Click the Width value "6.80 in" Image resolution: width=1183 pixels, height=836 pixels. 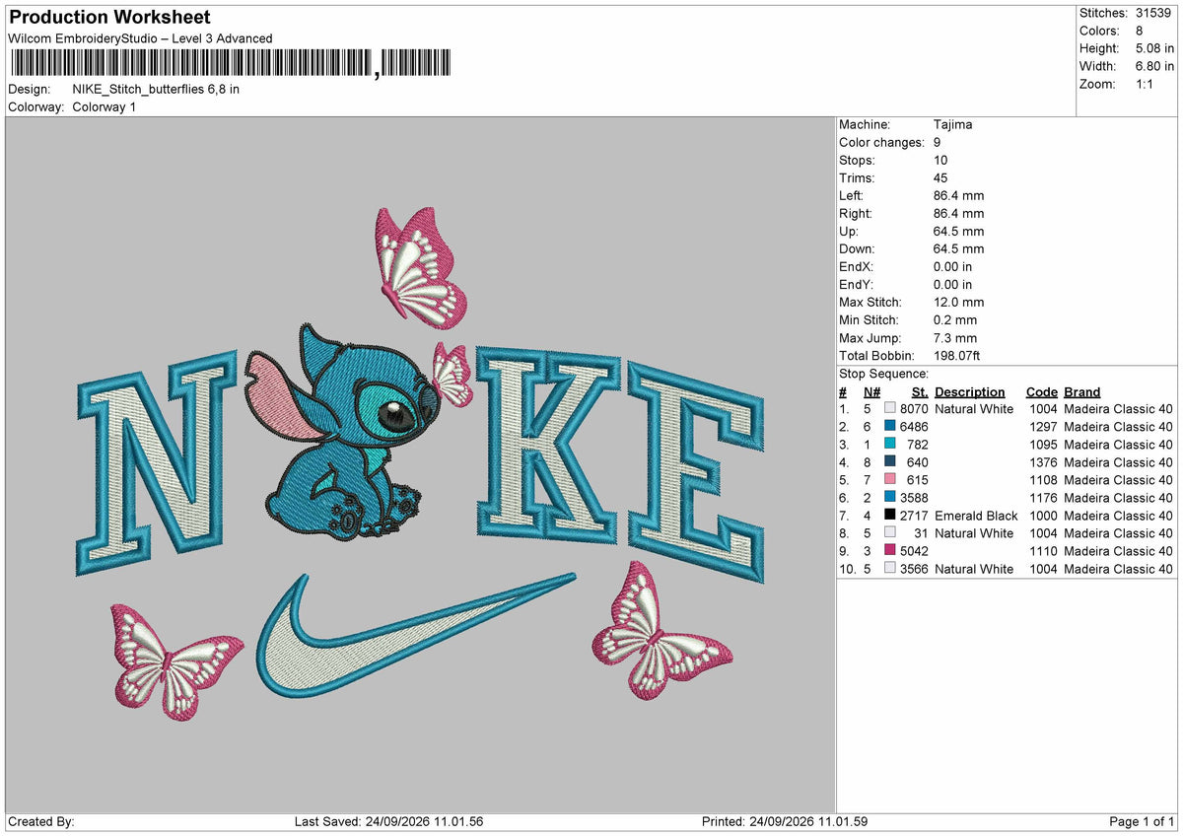click(x=1154, y=66)
